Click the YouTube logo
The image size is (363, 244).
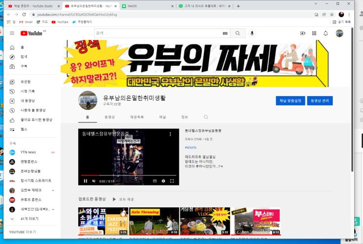coord(31,33)
